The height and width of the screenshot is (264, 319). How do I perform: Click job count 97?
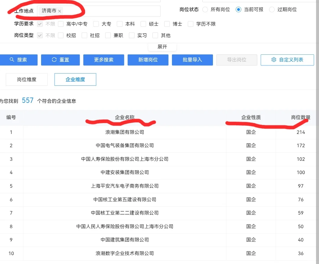pos(301,186)
